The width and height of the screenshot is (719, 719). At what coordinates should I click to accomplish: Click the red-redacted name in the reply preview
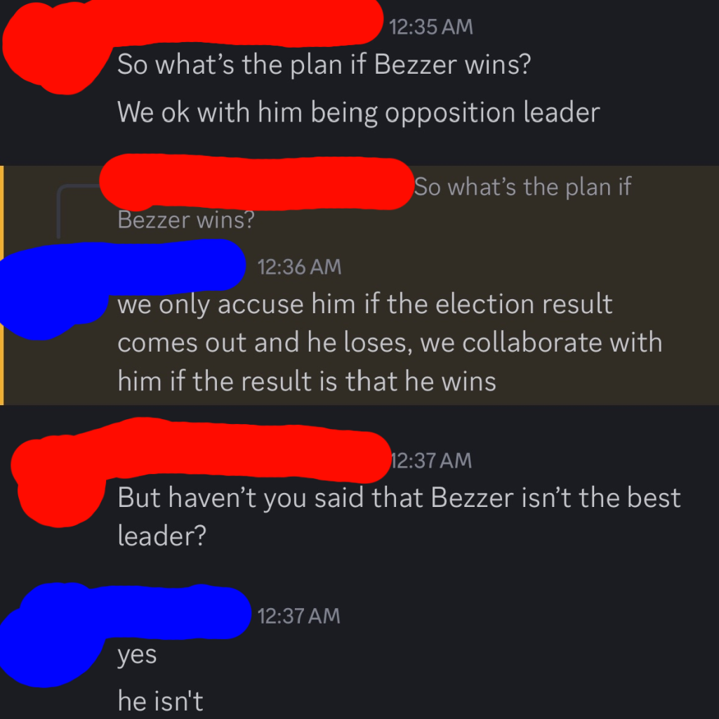[x=257, y=183]
